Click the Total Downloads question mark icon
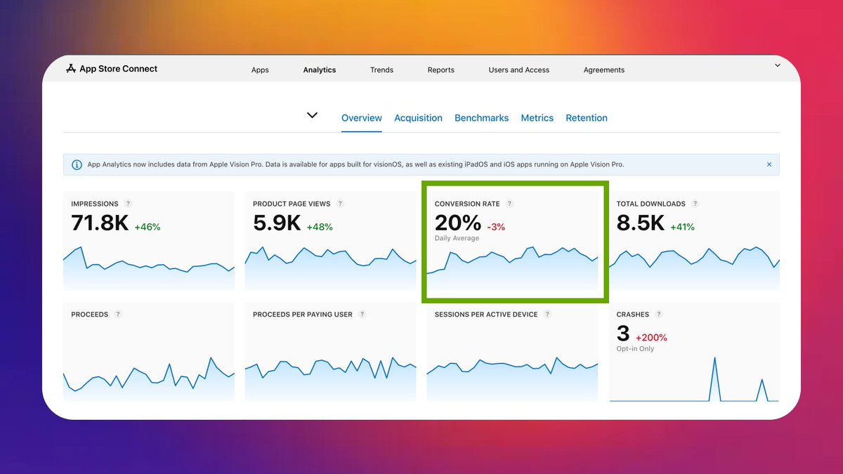843x474 pixels. [696, 203]
